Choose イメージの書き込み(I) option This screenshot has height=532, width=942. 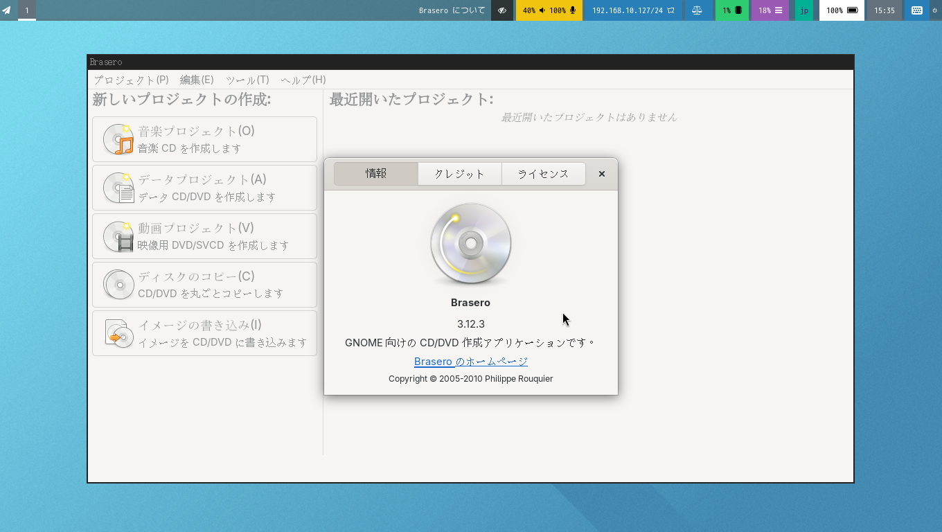[204, 333]
